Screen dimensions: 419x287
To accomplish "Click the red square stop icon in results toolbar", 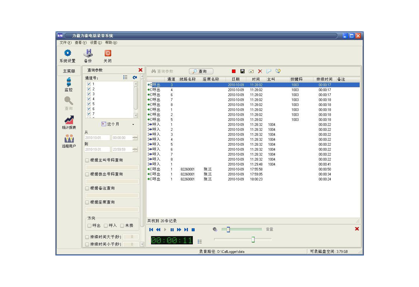I will 234,71.
